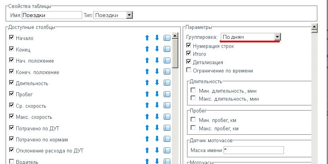Disable the Длительность column checkbox
Image resolution: width=328 pixels, height=164 pixels.
point(12,83)
